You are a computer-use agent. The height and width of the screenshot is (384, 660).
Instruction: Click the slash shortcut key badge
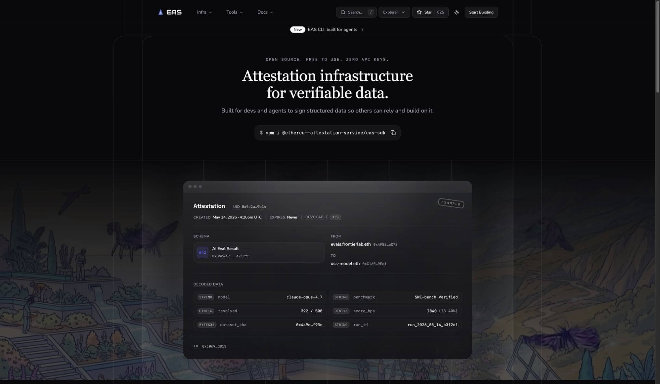[371, 12]
